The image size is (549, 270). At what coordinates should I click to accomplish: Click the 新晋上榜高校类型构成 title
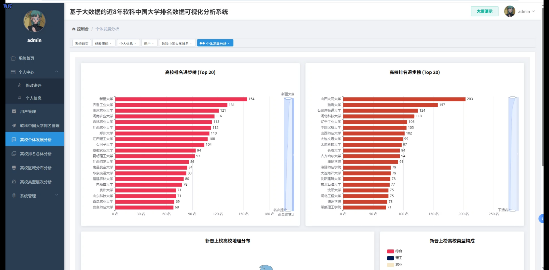pyautogui.click(x=452, y=241)
